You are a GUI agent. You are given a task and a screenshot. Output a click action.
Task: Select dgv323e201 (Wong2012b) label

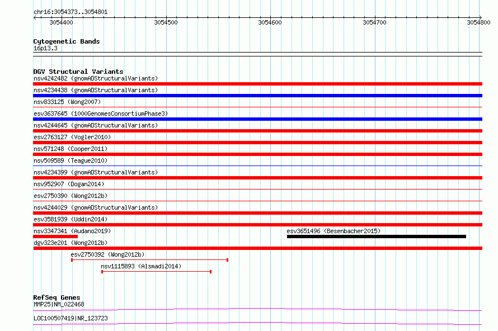pyautogui.click(x=71, y=243)
